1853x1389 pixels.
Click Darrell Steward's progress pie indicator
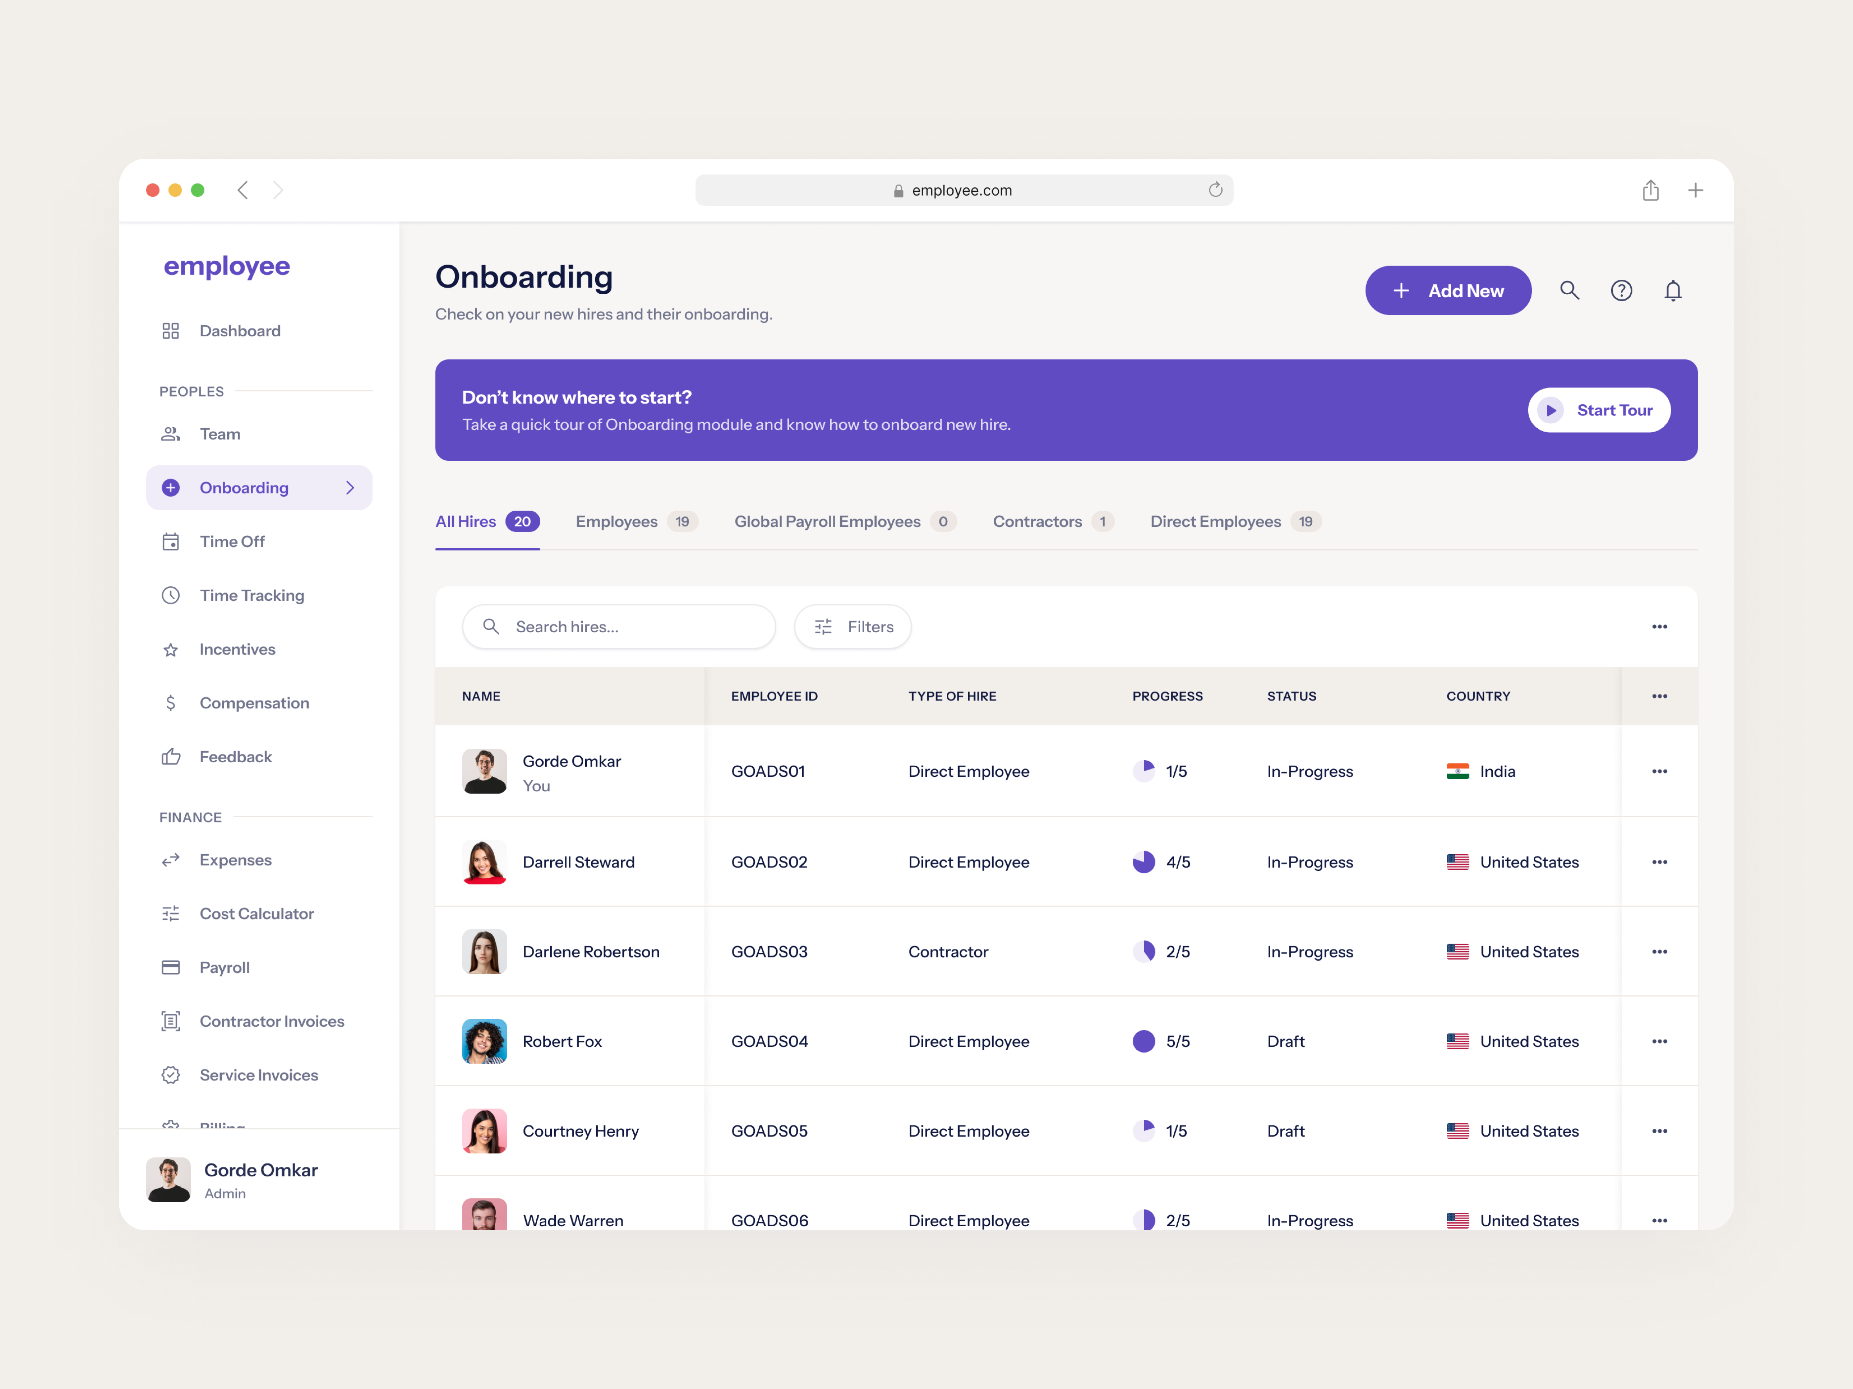(1144, 862)
